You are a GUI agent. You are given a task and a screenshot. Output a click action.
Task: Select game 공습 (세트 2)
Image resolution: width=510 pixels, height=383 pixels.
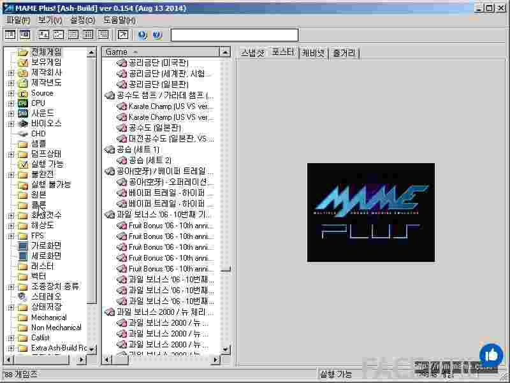(150, 161)
